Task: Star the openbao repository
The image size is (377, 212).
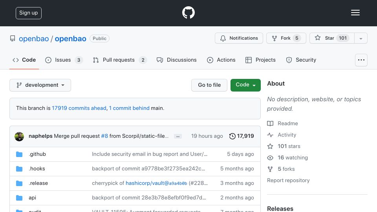Action: [332, 38]
